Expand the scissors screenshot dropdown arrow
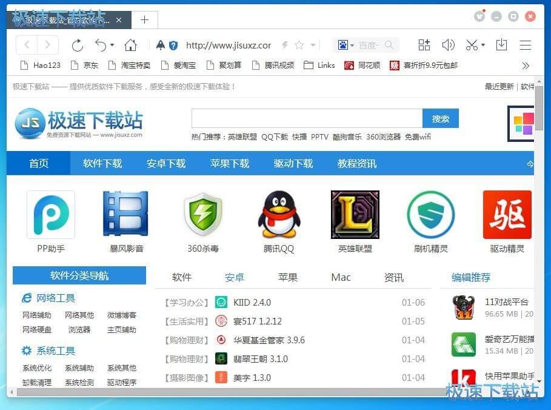This screenshot has width=551, height=410. tap(483, 45)
